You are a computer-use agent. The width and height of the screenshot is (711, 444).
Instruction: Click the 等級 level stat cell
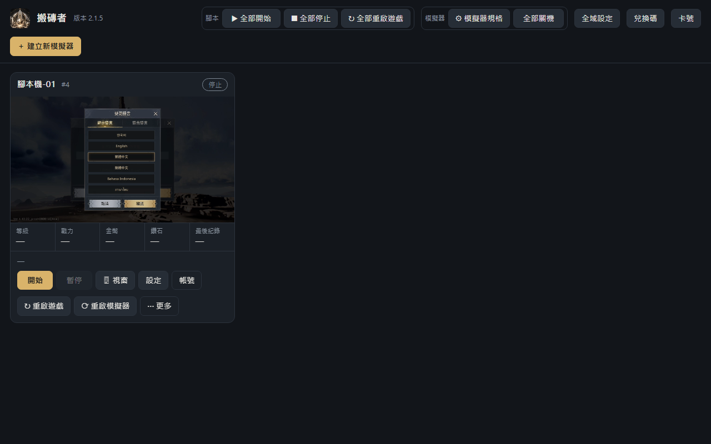tap(33, 236)
